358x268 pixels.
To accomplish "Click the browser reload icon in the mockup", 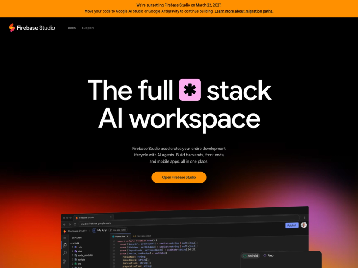I will (x=75, y=224).
